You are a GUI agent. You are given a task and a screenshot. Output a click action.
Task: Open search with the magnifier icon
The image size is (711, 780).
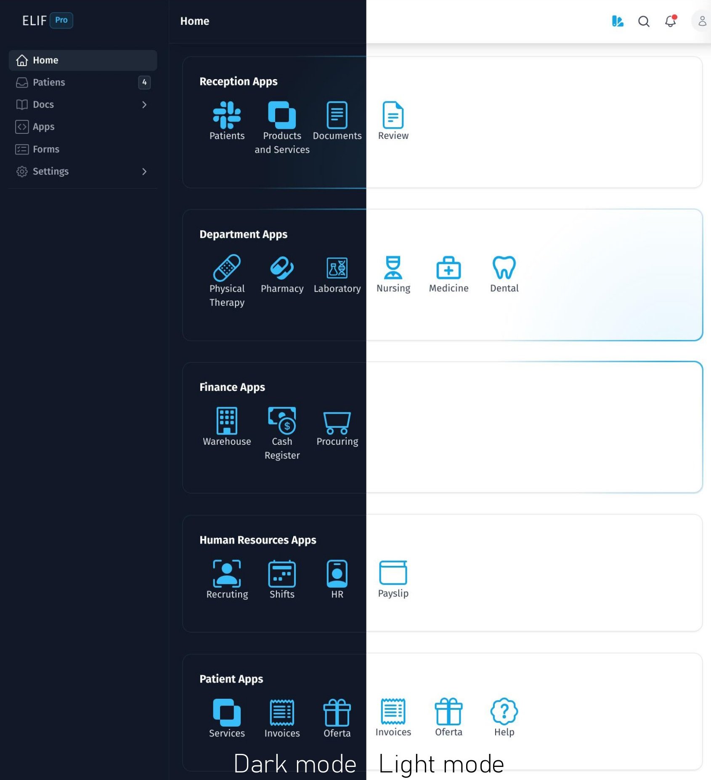[644, 21]
